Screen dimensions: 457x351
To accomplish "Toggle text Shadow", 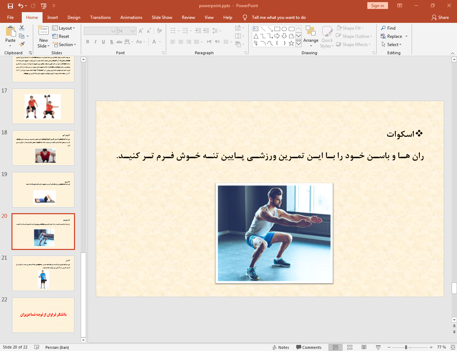I will pyautogui.click(x=111, y=42).
